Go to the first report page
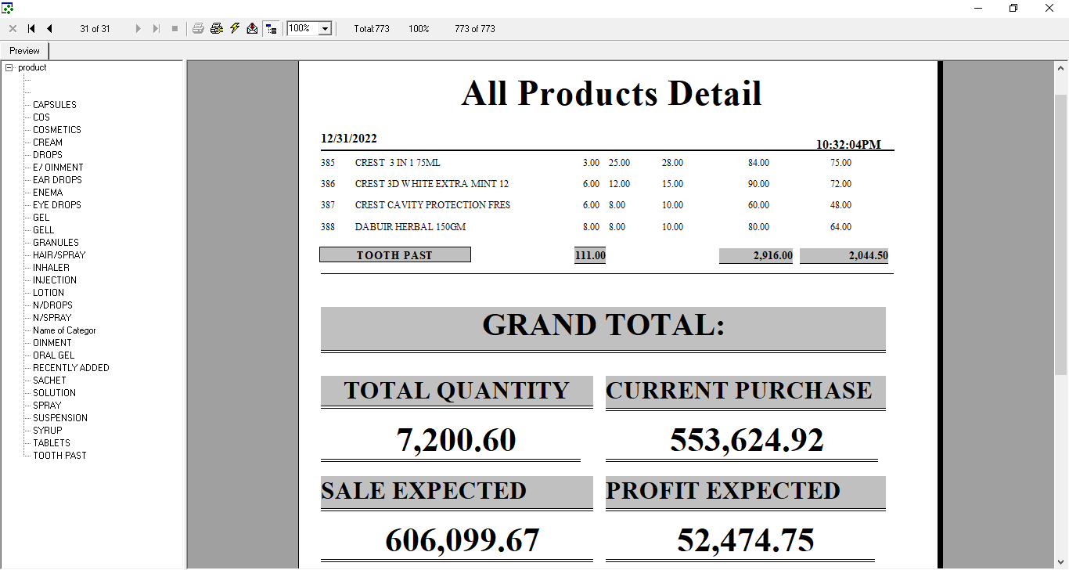 (x=31, y=29)
